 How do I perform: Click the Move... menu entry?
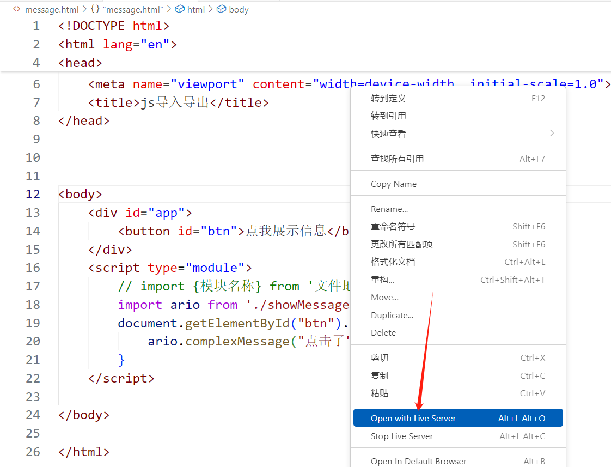pyautogui.click(x=458, y=298)
